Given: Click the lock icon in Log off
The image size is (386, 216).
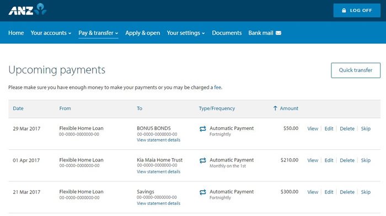Looking at the screenshot, I should pos(344,10).
